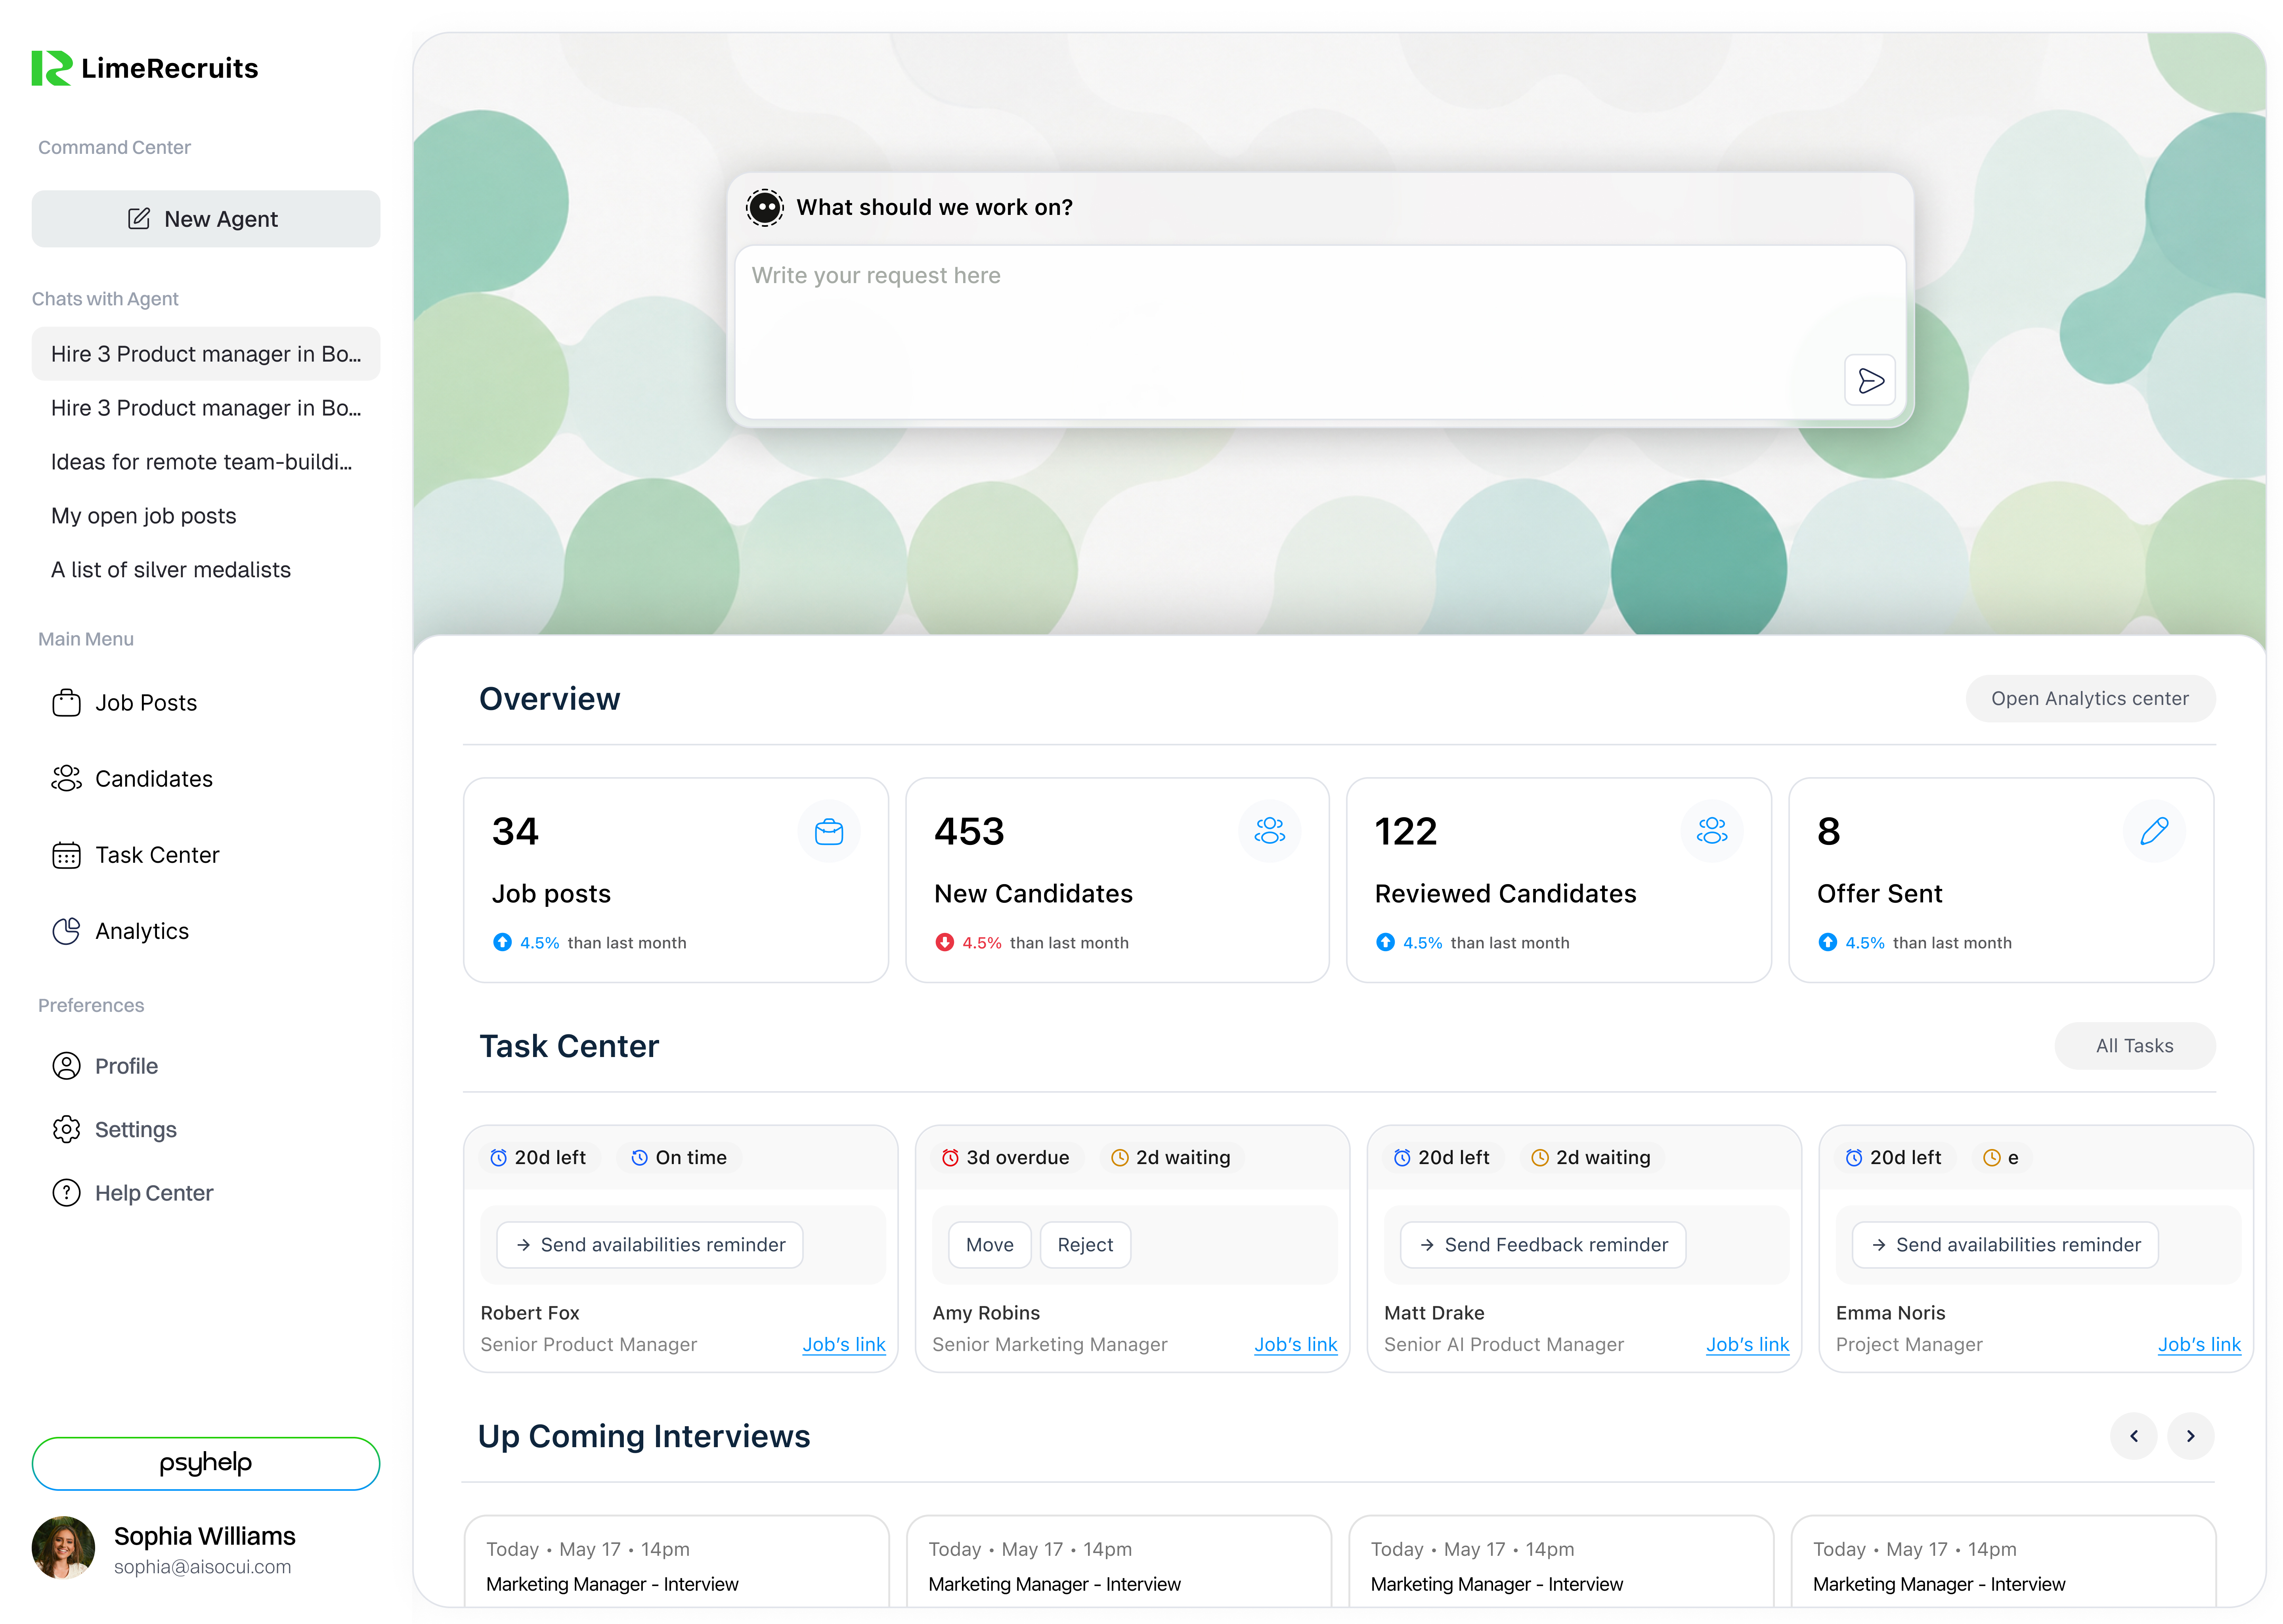This screenshot has width=2283, height=1624.
Task: Open Analytics from the sidebar
Action: point(120,931)
